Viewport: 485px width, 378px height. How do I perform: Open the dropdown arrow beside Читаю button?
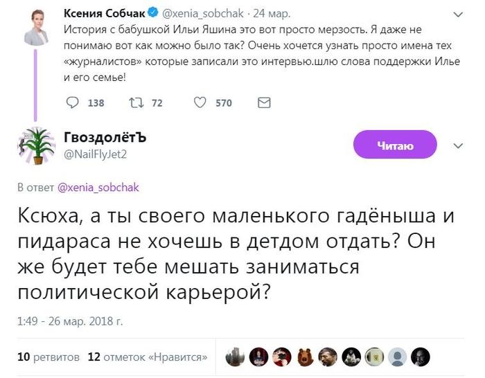[x=457, y=146]
